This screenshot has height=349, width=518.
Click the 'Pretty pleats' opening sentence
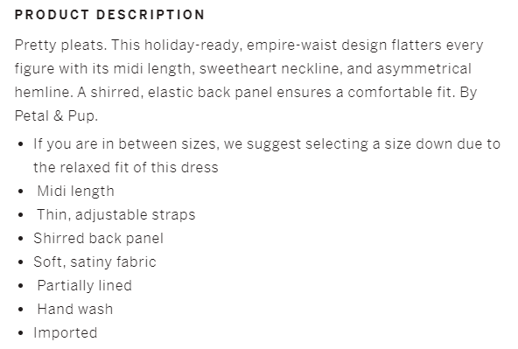point(60,45)
